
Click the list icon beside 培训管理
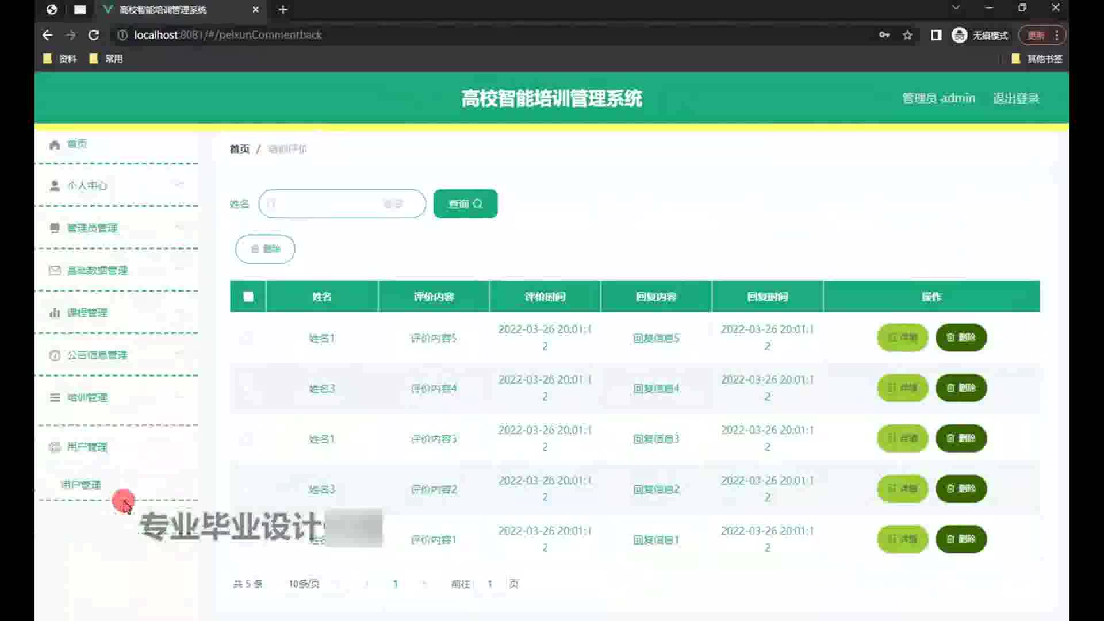[x=55, y=397]
